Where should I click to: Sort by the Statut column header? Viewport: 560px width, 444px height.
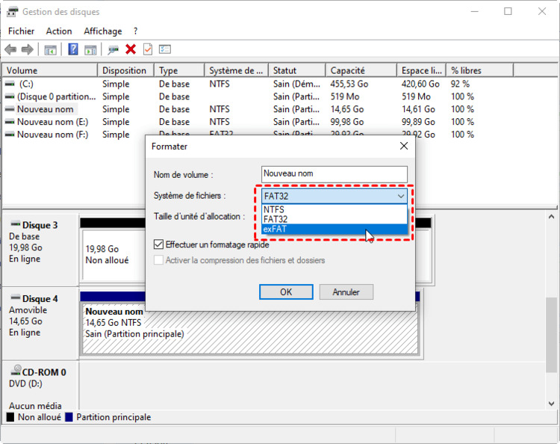[297, 70]
